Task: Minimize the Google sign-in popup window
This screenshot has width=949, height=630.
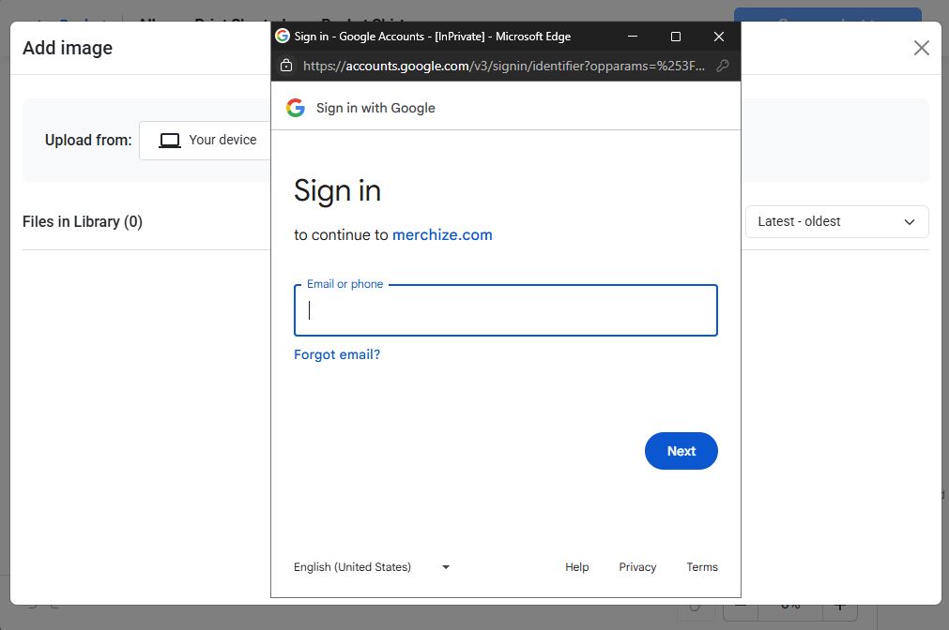Action: pos(633,37)
